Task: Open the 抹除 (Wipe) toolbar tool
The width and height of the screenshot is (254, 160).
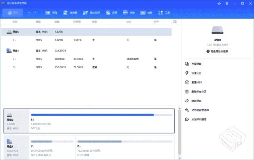Action: (x=129, y=13)
